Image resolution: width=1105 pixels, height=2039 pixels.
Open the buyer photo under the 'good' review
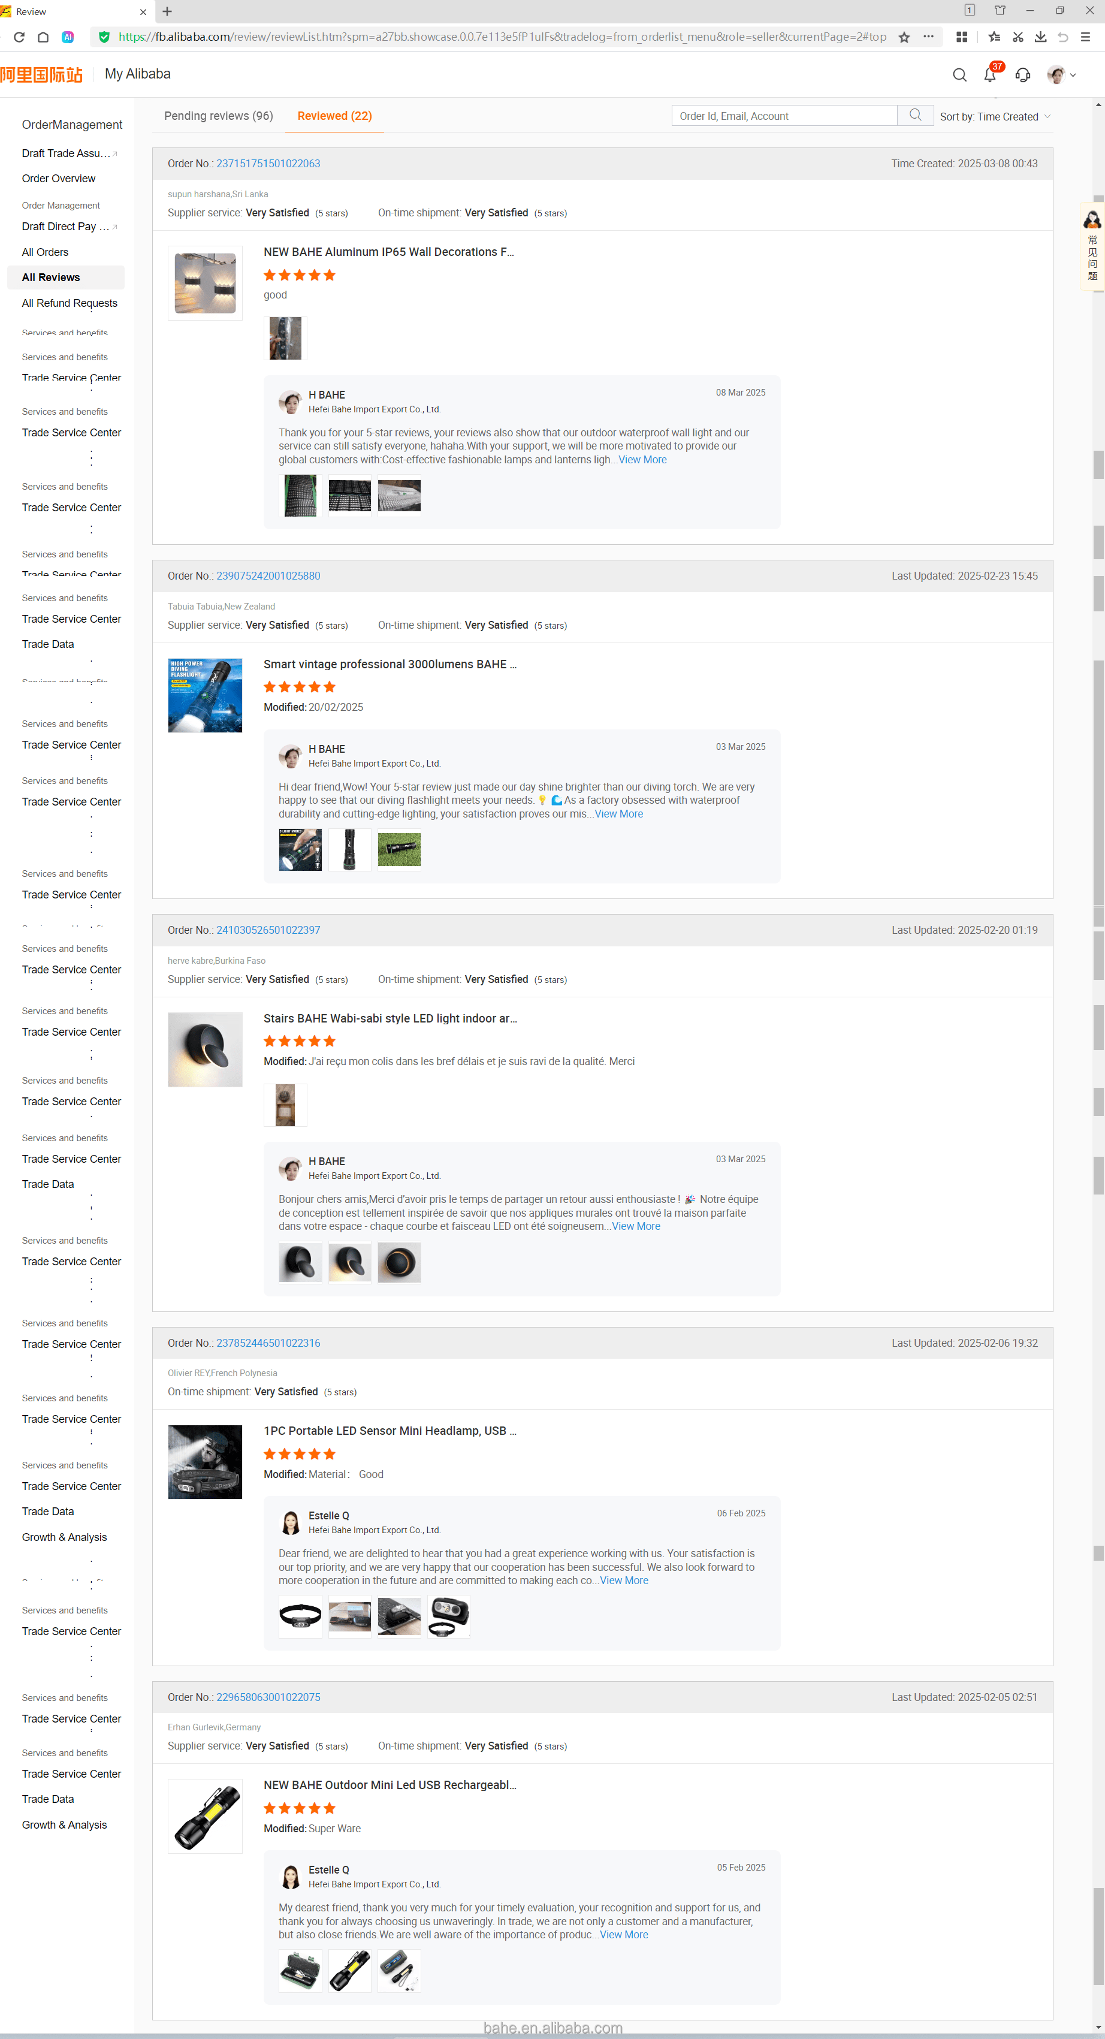point(285,338)
